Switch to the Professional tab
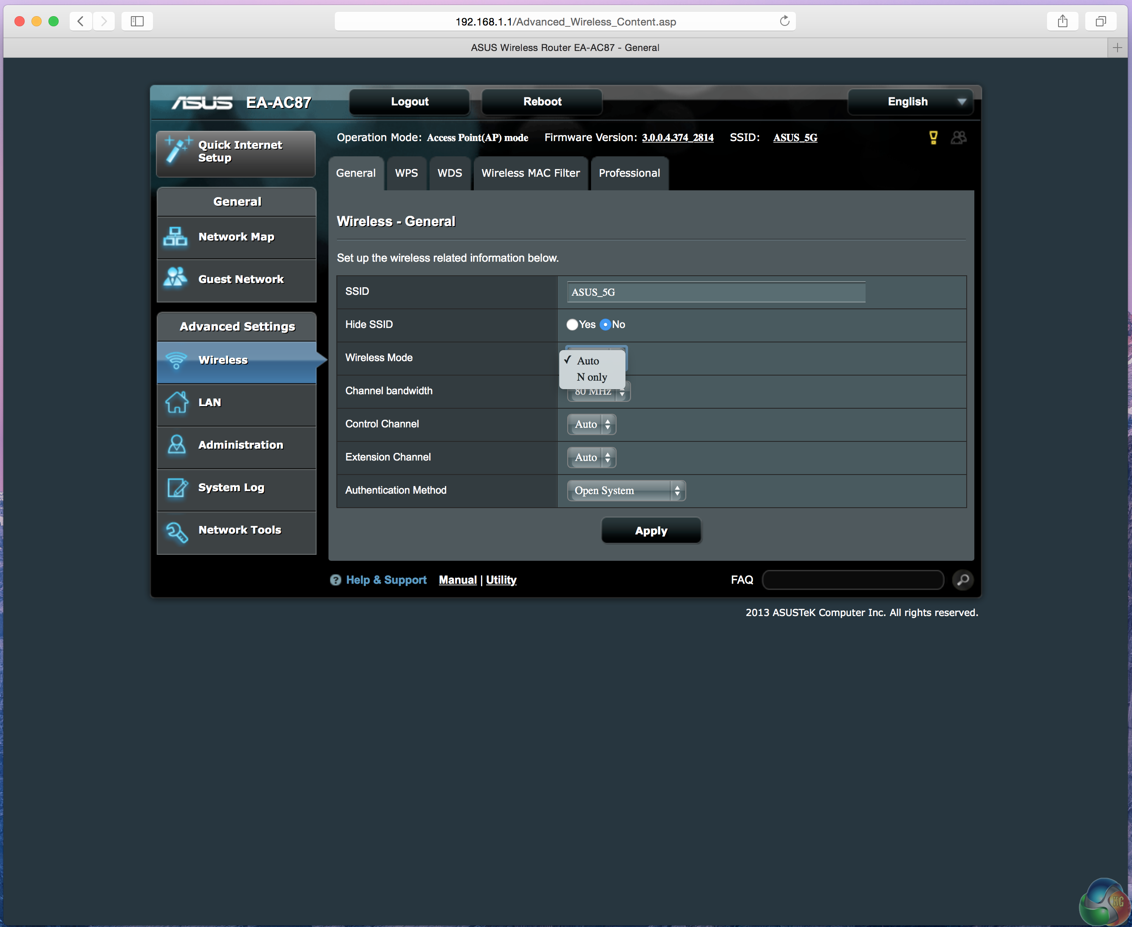This screenshot has width=1132, height=927. [x=629, y=173]
